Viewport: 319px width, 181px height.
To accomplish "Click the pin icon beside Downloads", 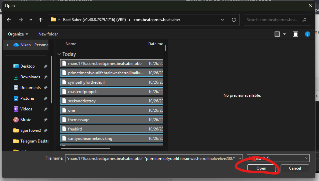I will (x=45, y=77).
